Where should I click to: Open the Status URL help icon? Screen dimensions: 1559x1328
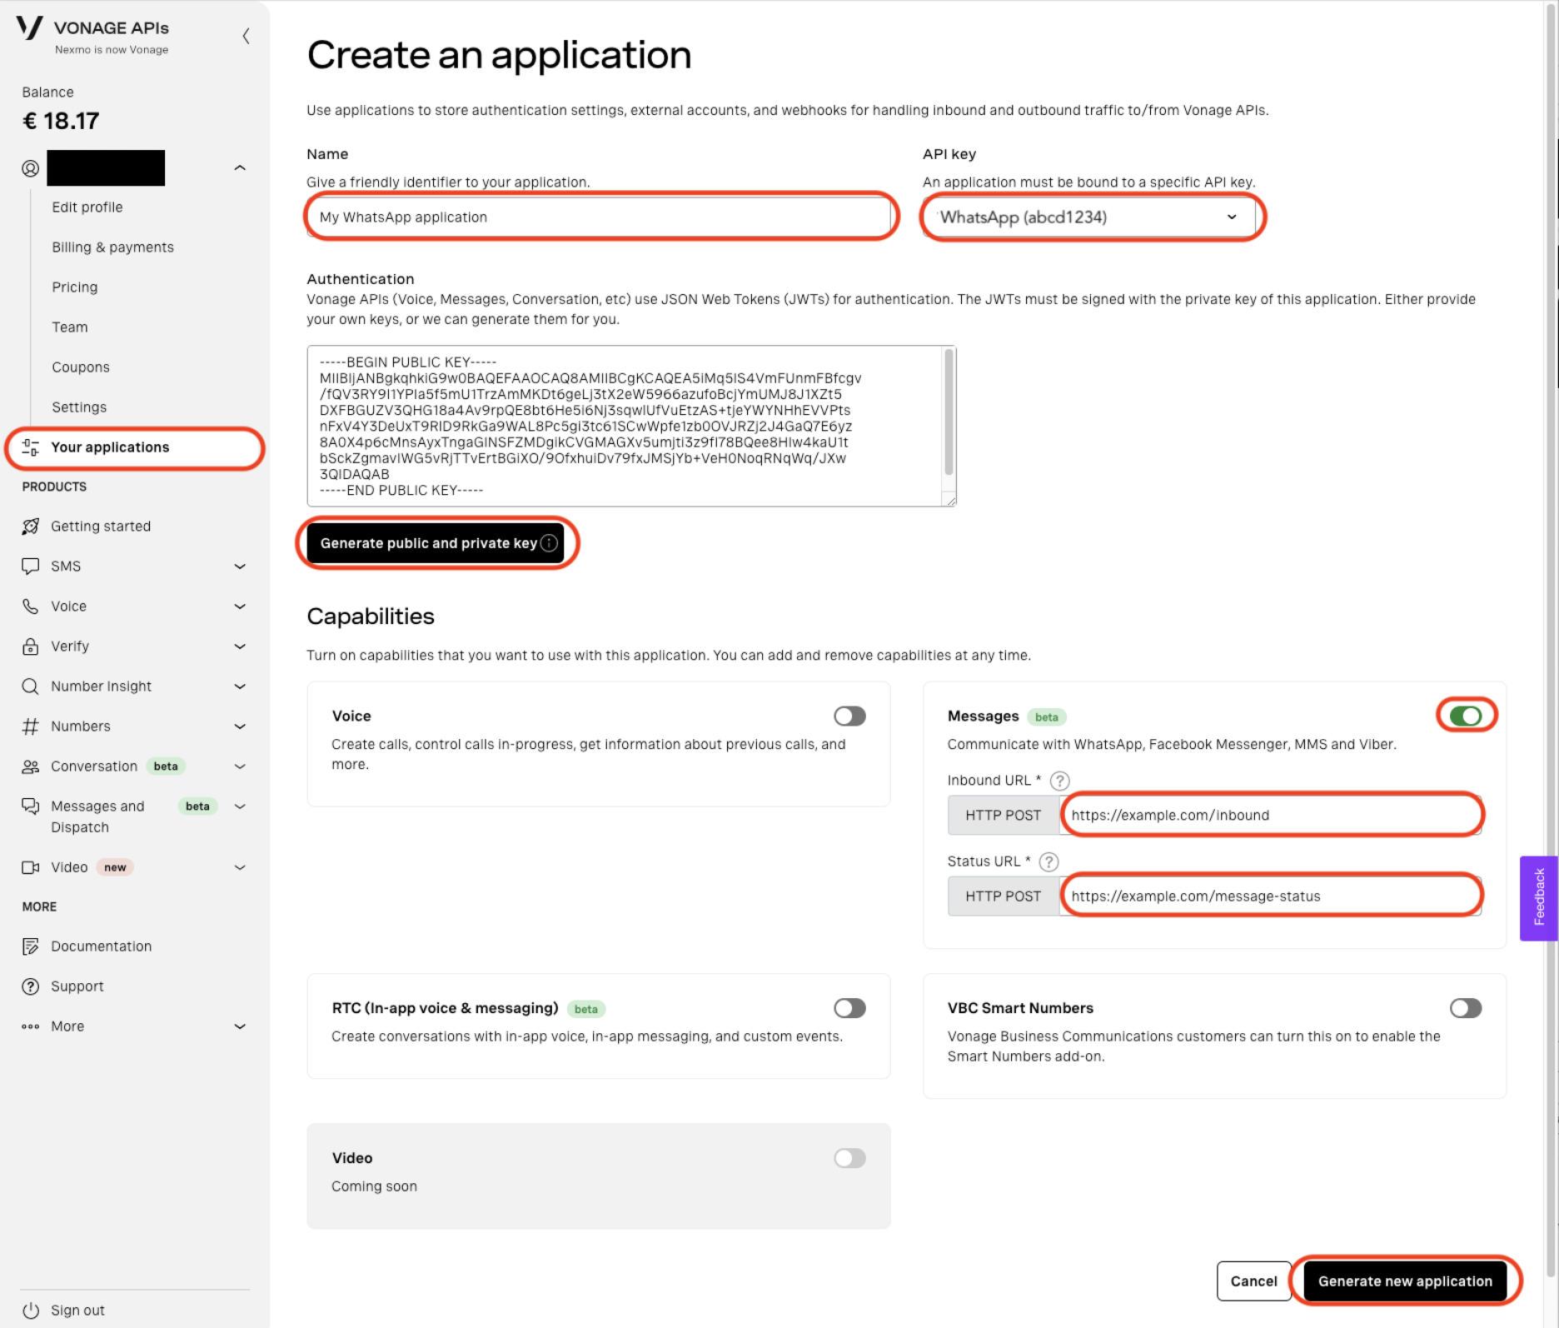pos(1049,861)
